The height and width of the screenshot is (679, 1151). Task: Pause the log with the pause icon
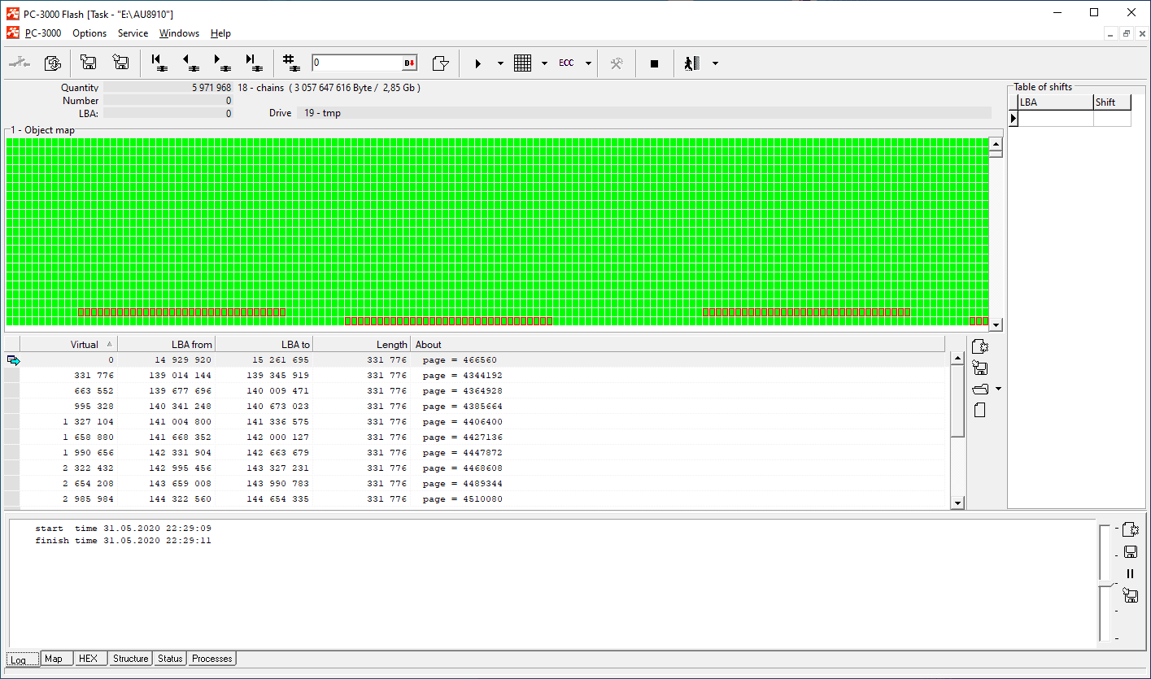(x=1130, y=573)
